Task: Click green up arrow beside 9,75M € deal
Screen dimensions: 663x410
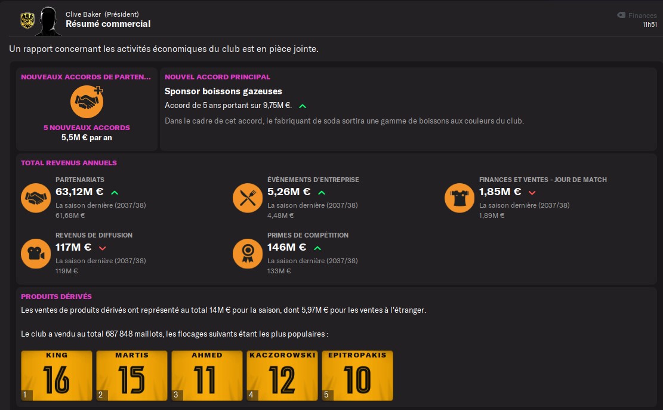Action: click(303, 106)
